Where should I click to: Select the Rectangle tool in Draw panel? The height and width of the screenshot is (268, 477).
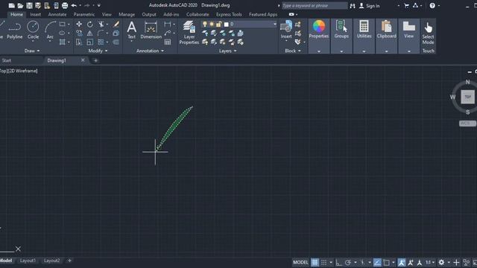(x=63, y=25)
